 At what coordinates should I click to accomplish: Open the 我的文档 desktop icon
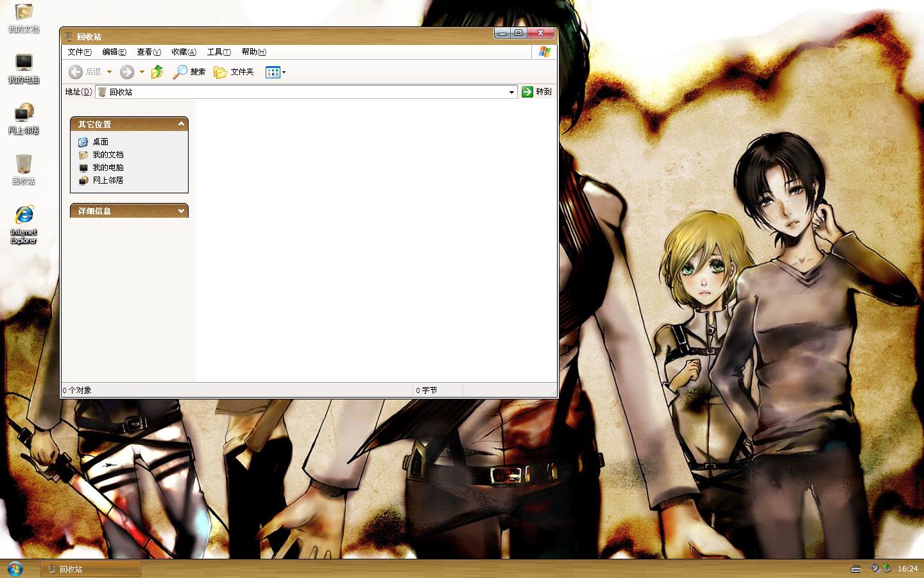point(24,18)
